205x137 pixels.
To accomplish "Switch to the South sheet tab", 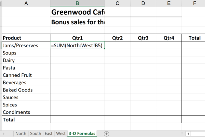I will pos(36,134).
